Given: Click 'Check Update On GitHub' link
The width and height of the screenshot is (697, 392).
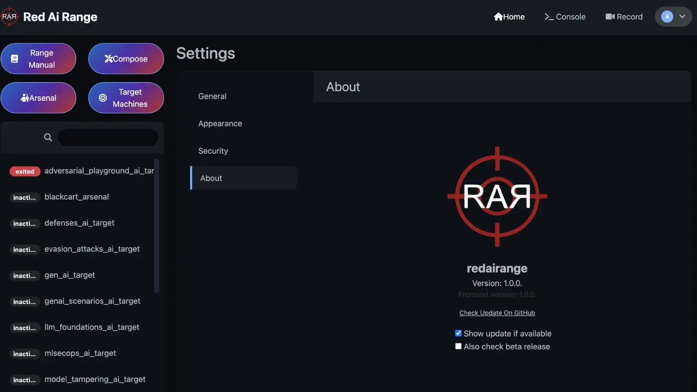Looking at the screenshot, I should click(x=497, y=312).
